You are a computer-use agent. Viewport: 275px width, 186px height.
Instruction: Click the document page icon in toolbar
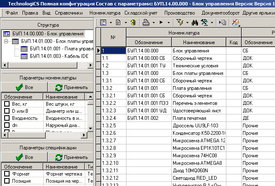[119, 22]
